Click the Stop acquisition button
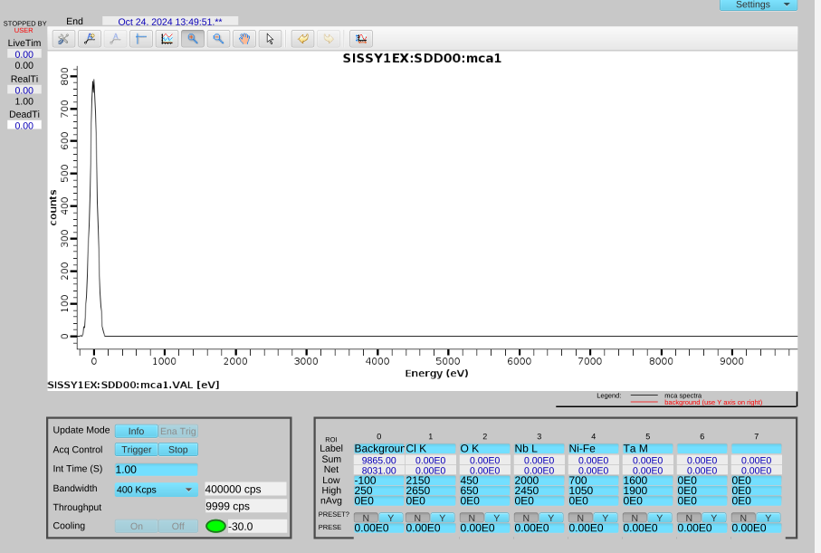This screenshot has height=553, width=821. pos(178,449)
